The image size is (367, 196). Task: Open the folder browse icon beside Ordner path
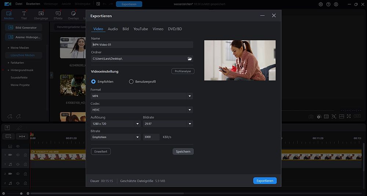pyautogui.click(x=190, y=59)
